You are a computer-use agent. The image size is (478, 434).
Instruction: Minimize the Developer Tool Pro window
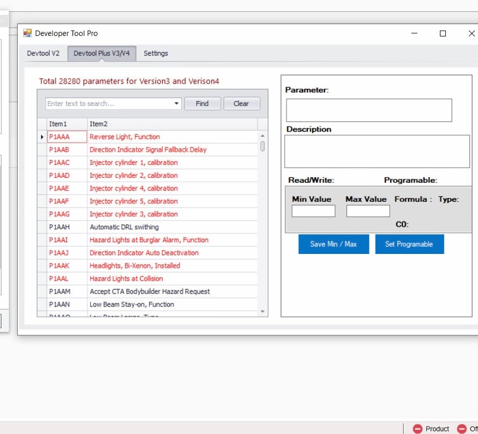click(414, 33)
